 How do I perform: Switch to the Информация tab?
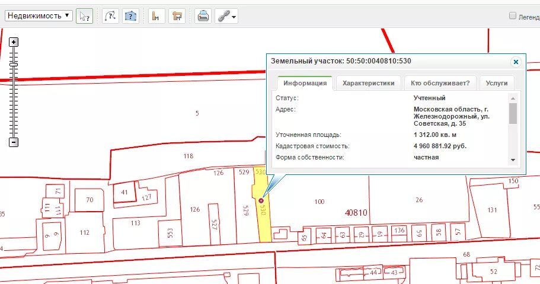pyautogui.click(x=305, y=83)
